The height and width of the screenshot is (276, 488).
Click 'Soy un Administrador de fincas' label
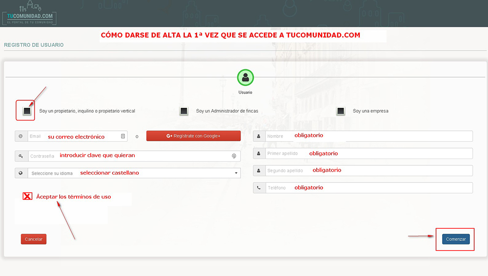coord(227,111)
